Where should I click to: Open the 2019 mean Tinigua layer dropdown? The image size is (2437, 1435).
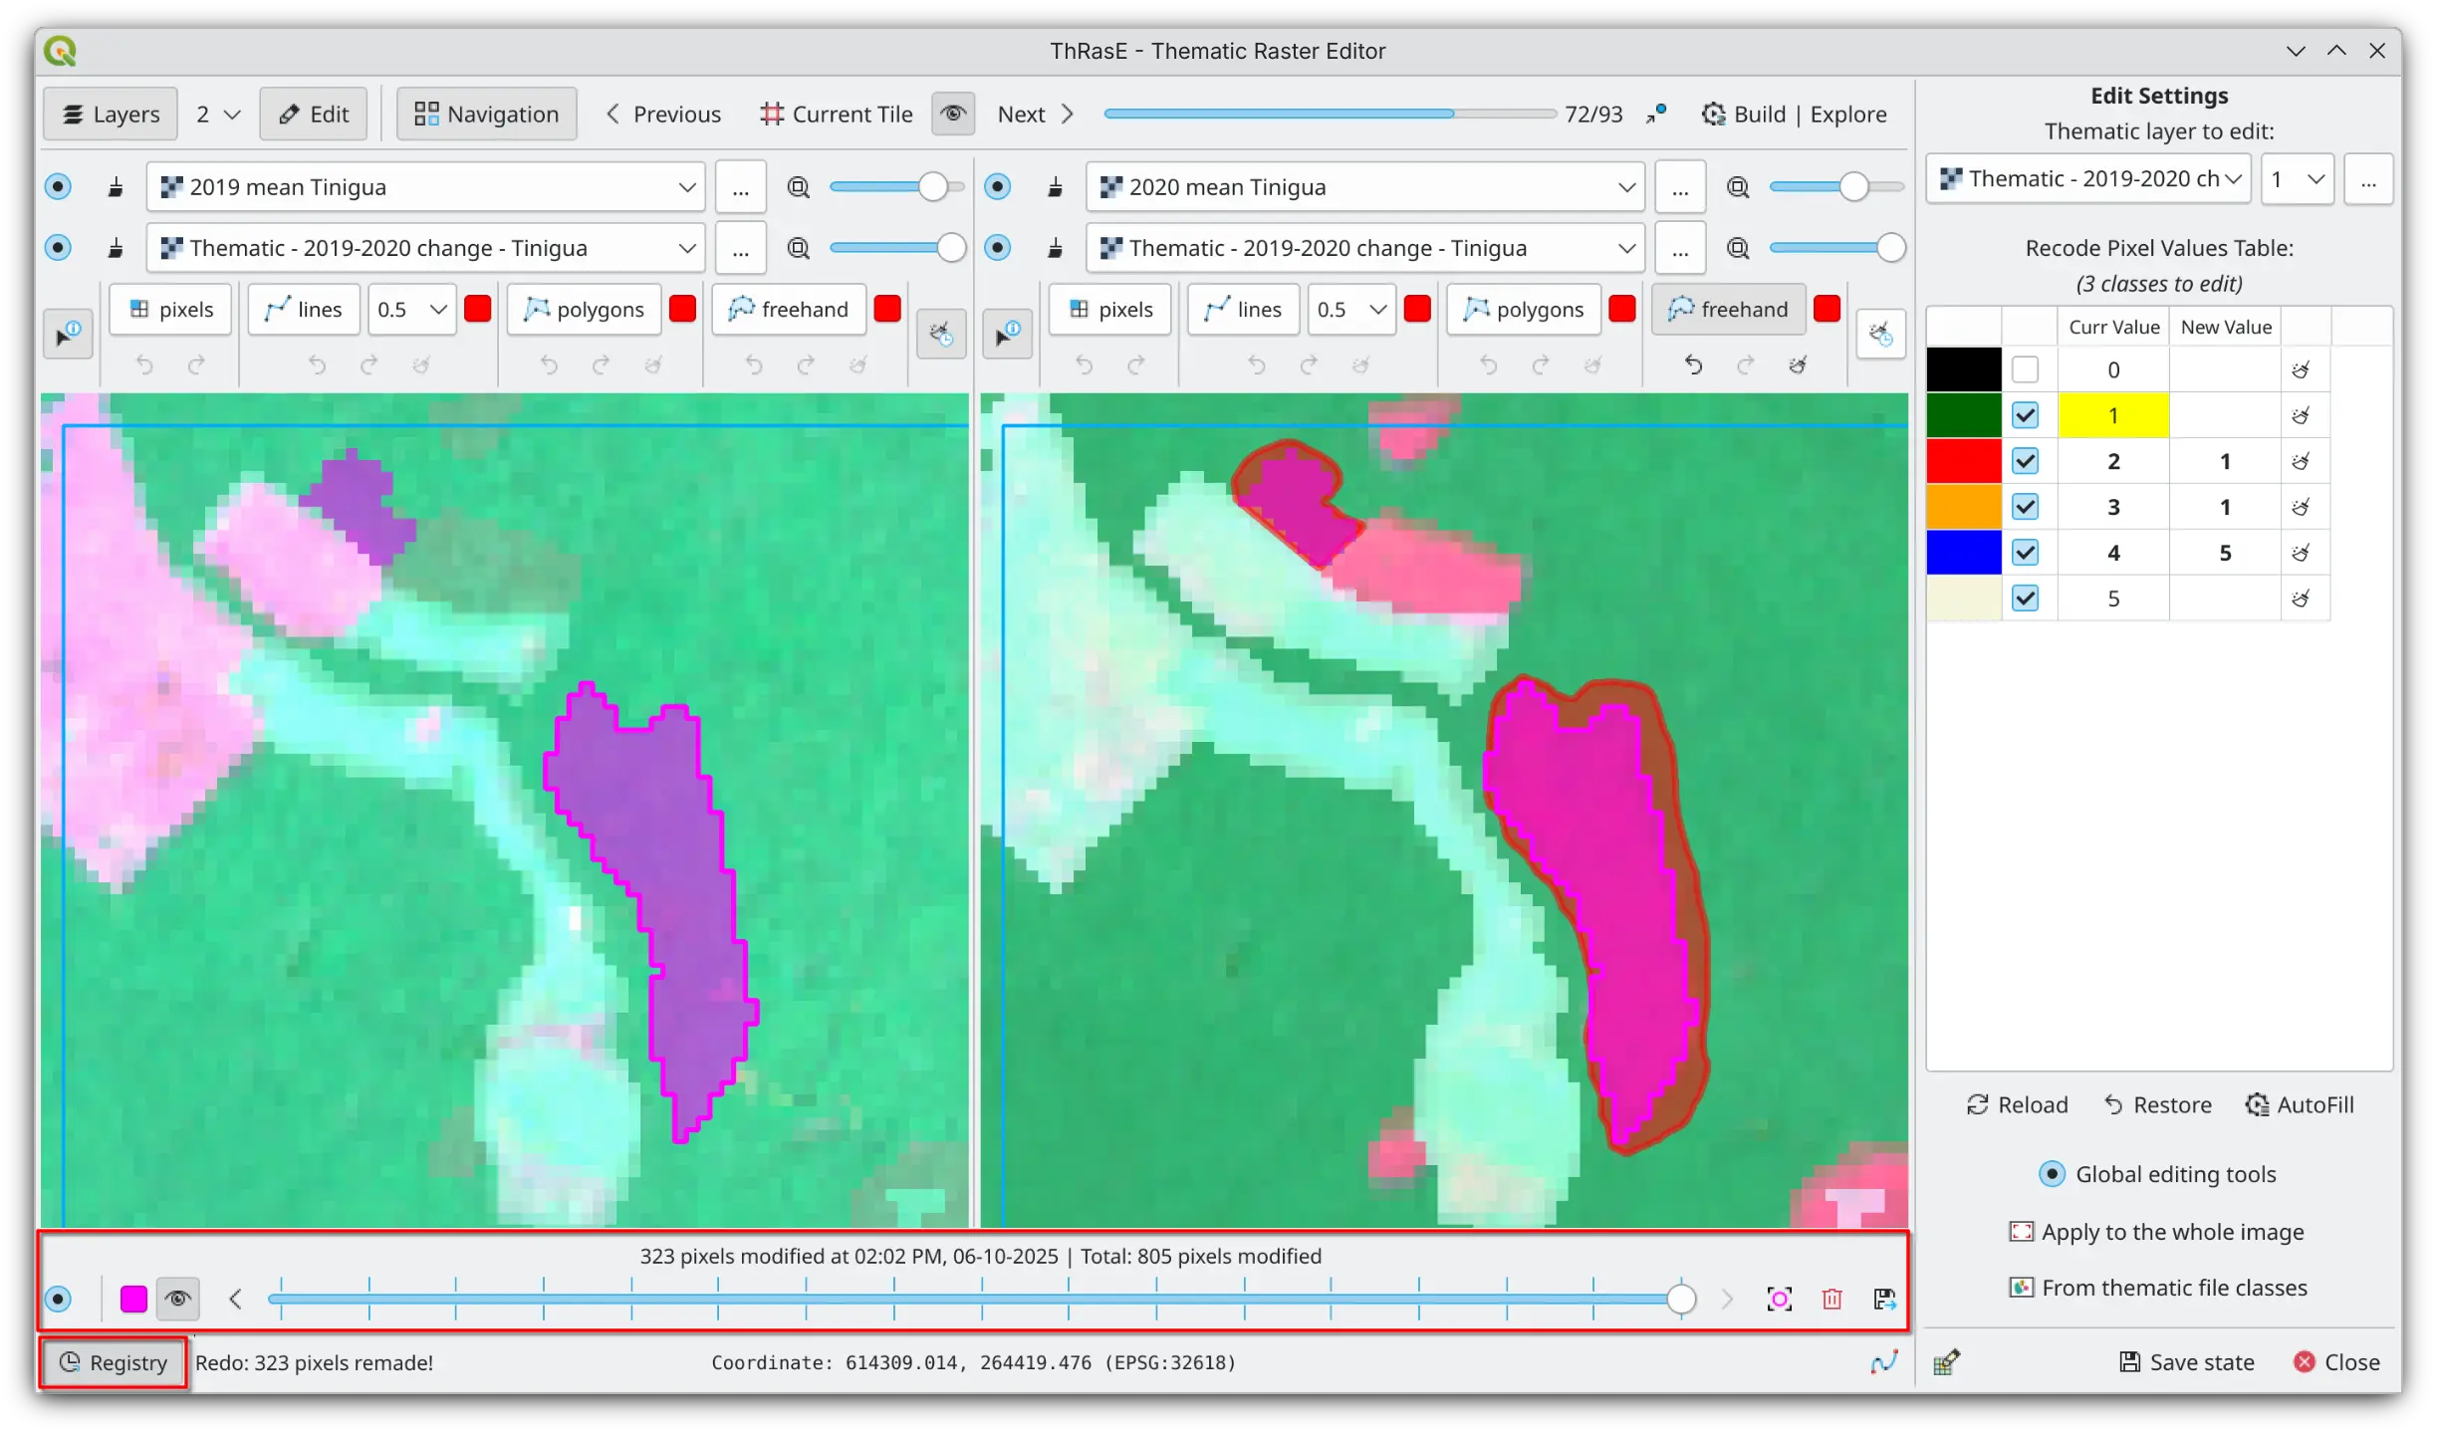point(686,187)
